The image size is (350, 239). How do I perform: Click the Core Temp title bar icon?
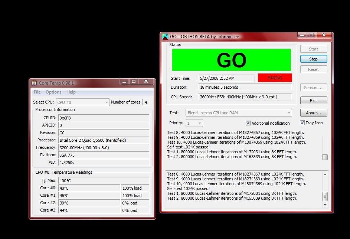(34, 83)
